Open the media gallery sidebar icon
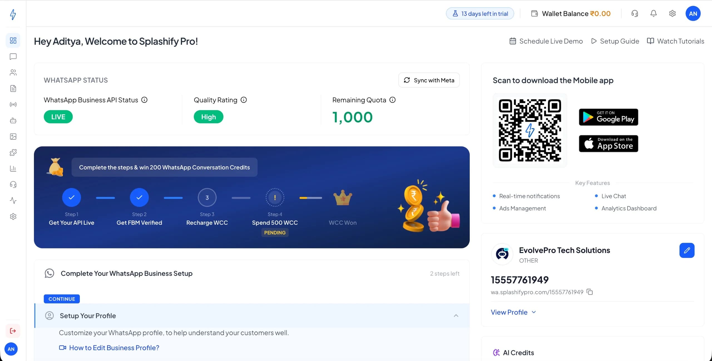Image resolution: width=712 pixels, height=361 pixels. [x=13, y=137]
